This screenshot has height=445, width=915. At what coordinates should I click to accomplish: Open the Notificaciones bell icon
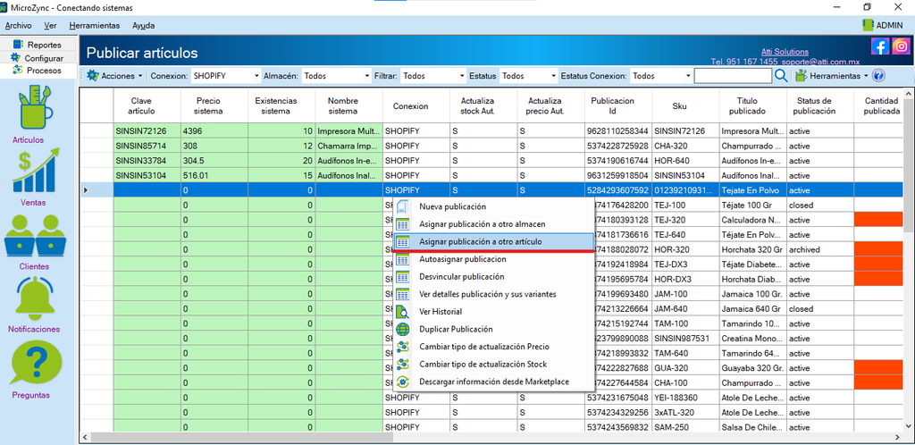point(36,297)
